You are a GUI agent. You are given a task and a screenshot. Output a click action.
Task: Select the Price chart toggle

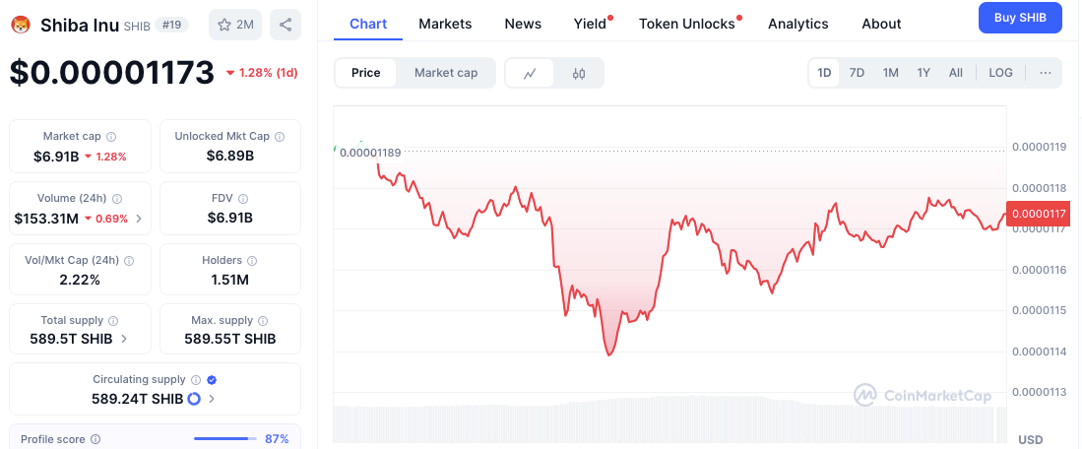tap(366, 73)
